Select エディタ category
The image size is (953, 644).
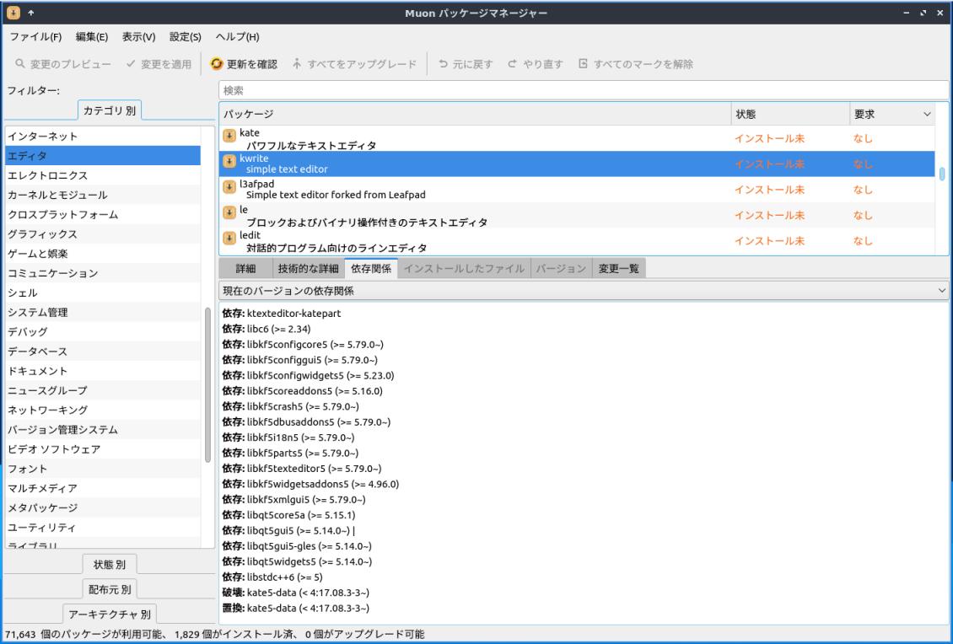(x=103, y=156)
